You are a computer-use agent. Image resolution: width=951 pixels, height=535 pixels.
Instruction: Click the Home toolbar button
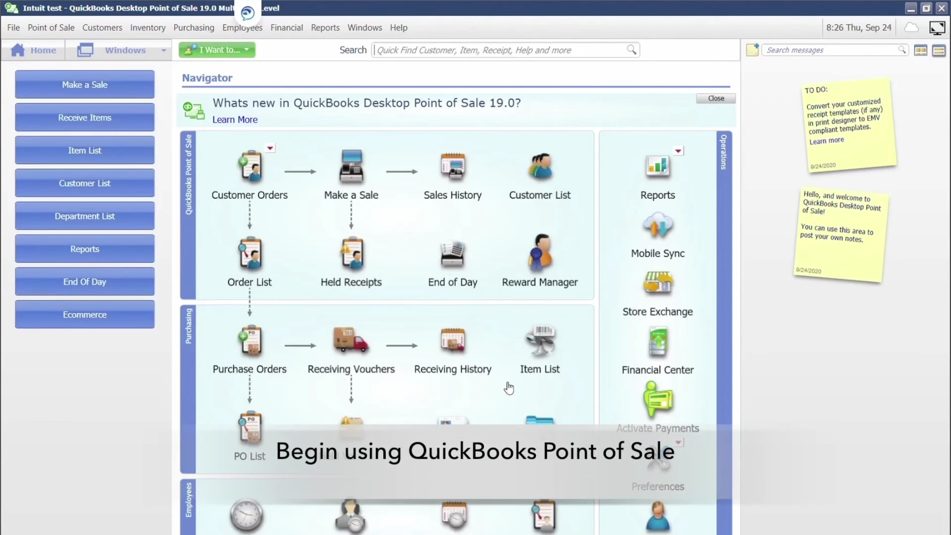(34, 50)
